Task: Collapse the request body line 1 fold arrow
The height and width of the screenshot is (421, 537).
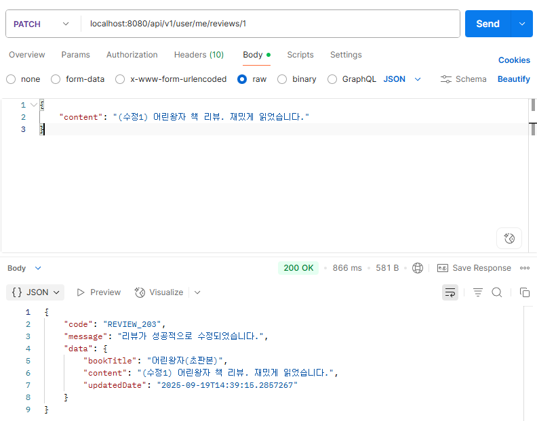Action: pyautogui.click(x=34, y=105)
